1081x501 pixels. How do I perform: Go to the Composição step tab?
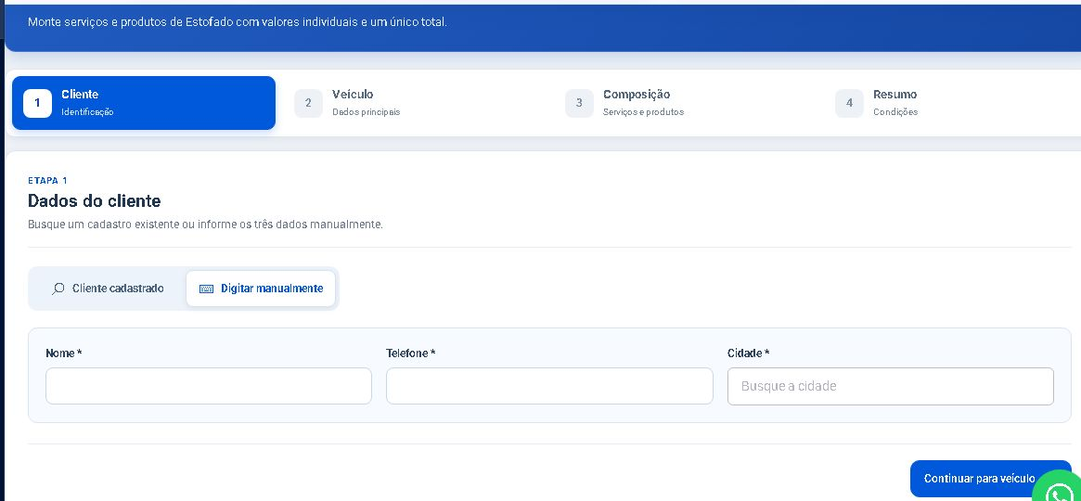tap(686, 103)
